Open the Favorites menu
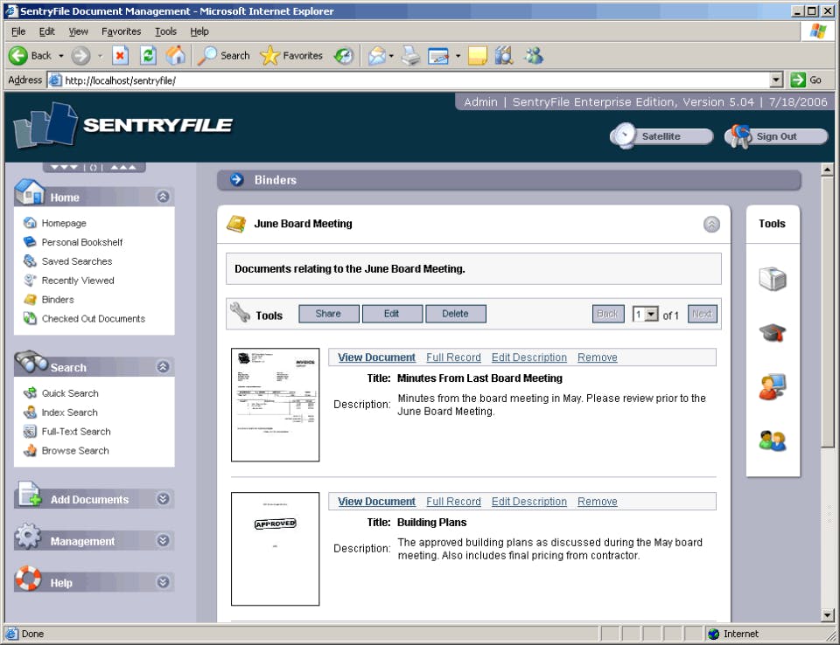Screen dimensions: 840x645 [121, 31]
